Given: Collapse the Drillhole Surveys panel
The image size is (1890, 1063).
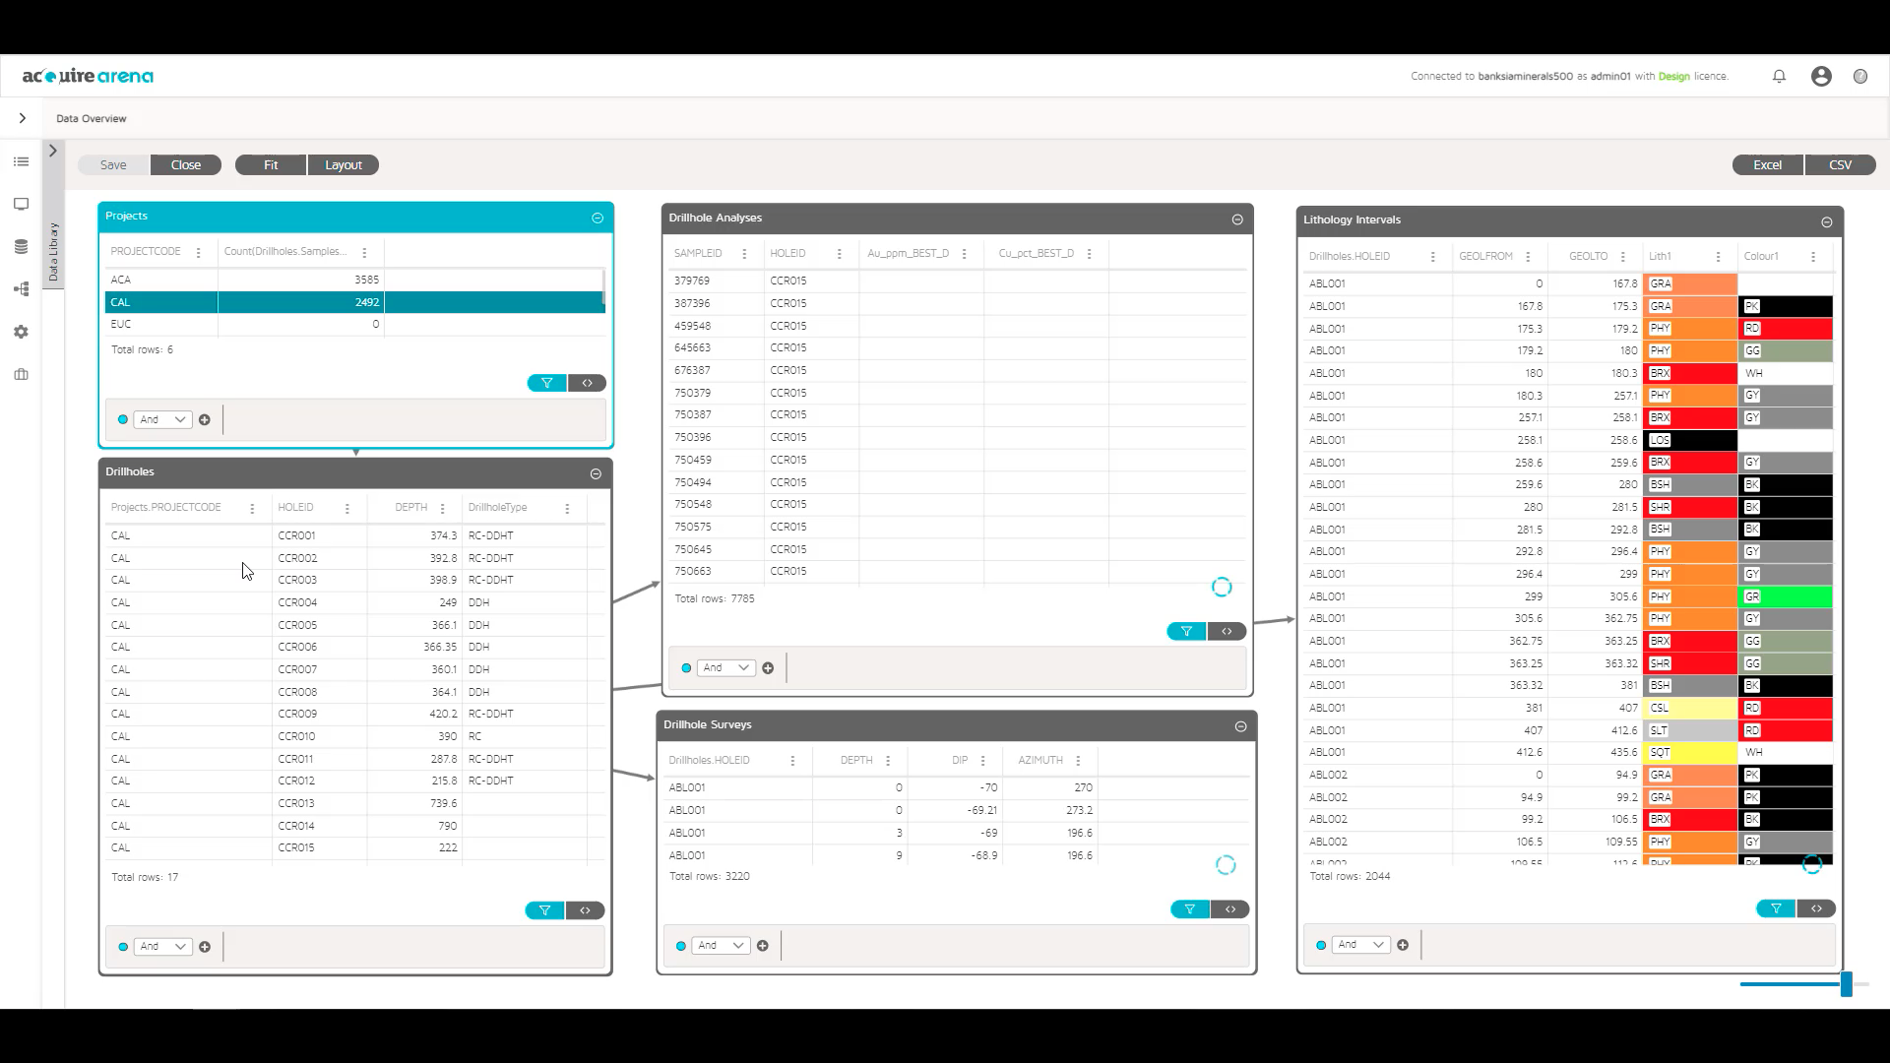Looking at the screenshot, I should (1239, 726).
